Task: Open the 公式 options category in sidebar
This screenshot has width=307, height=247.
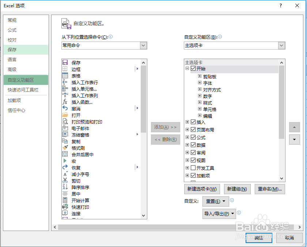Action: [x=26, y=30]
